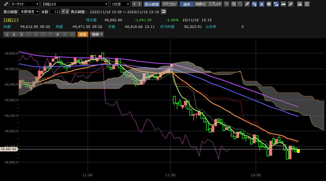Select chart preset tab 2
326x181 pixels.
[x=14, y=34]
